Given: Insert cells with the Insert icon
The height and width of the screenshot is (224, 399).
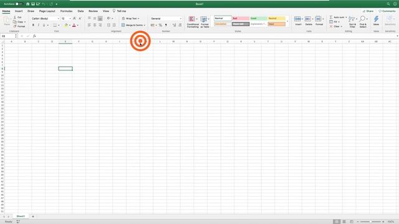Looking at the screenshot, I should click(x=297, y=19).
